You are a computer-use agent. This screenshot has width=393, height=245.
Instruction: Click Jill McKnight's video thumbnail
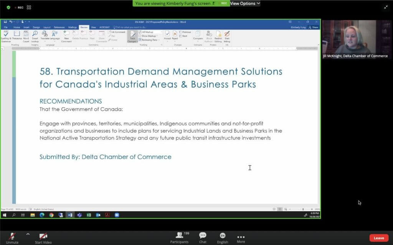pyautogui.click(x=357, y=39)
